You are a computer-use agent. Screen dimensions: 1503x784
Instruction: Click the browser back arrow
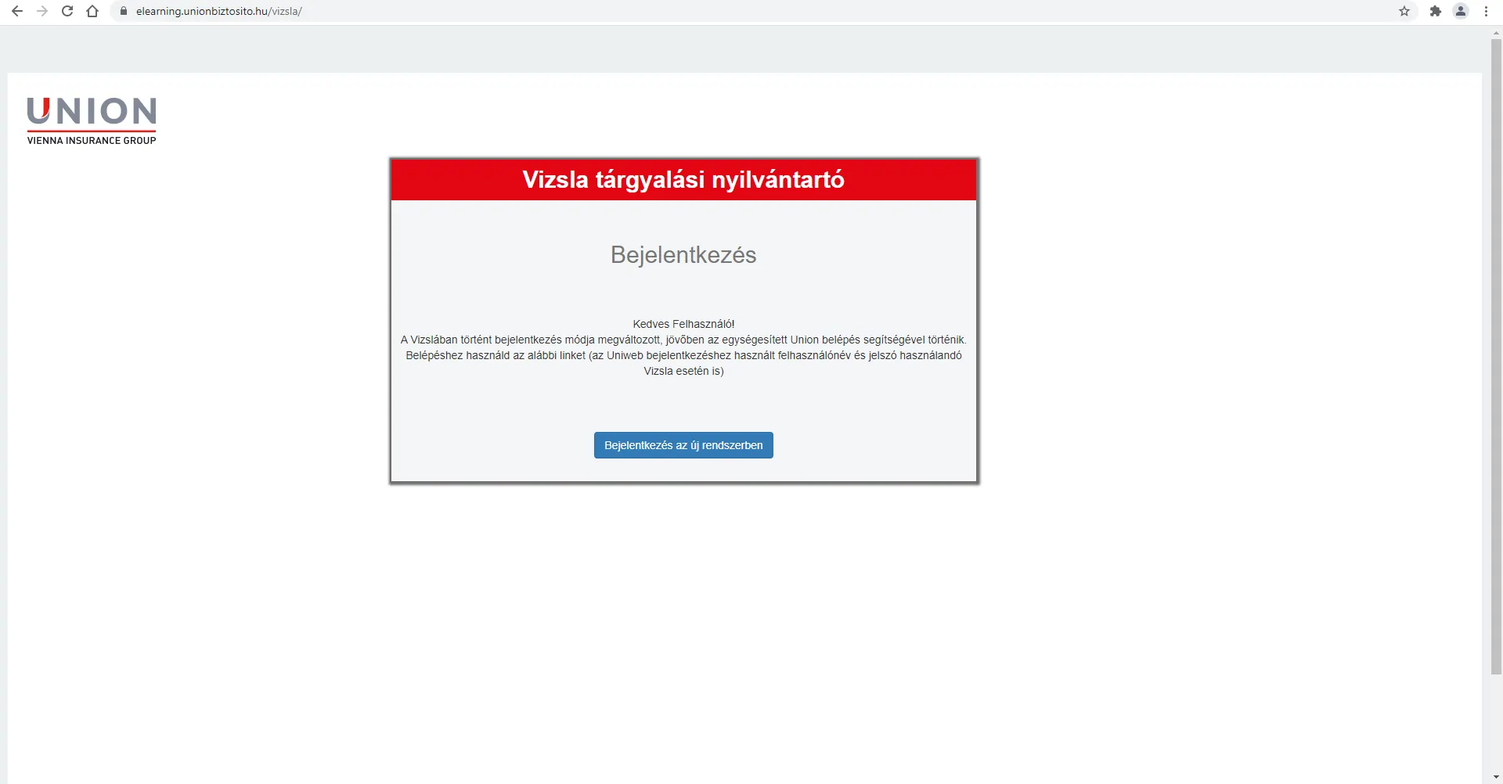click(17, 11)
